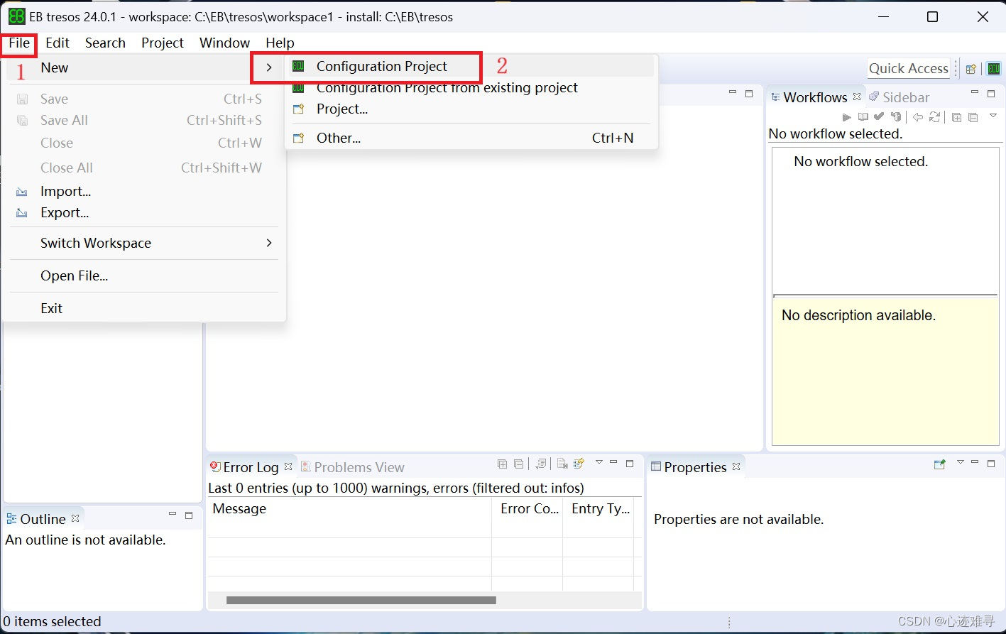
Task: Click the Error Co... column header
Action: coord(527,508)
